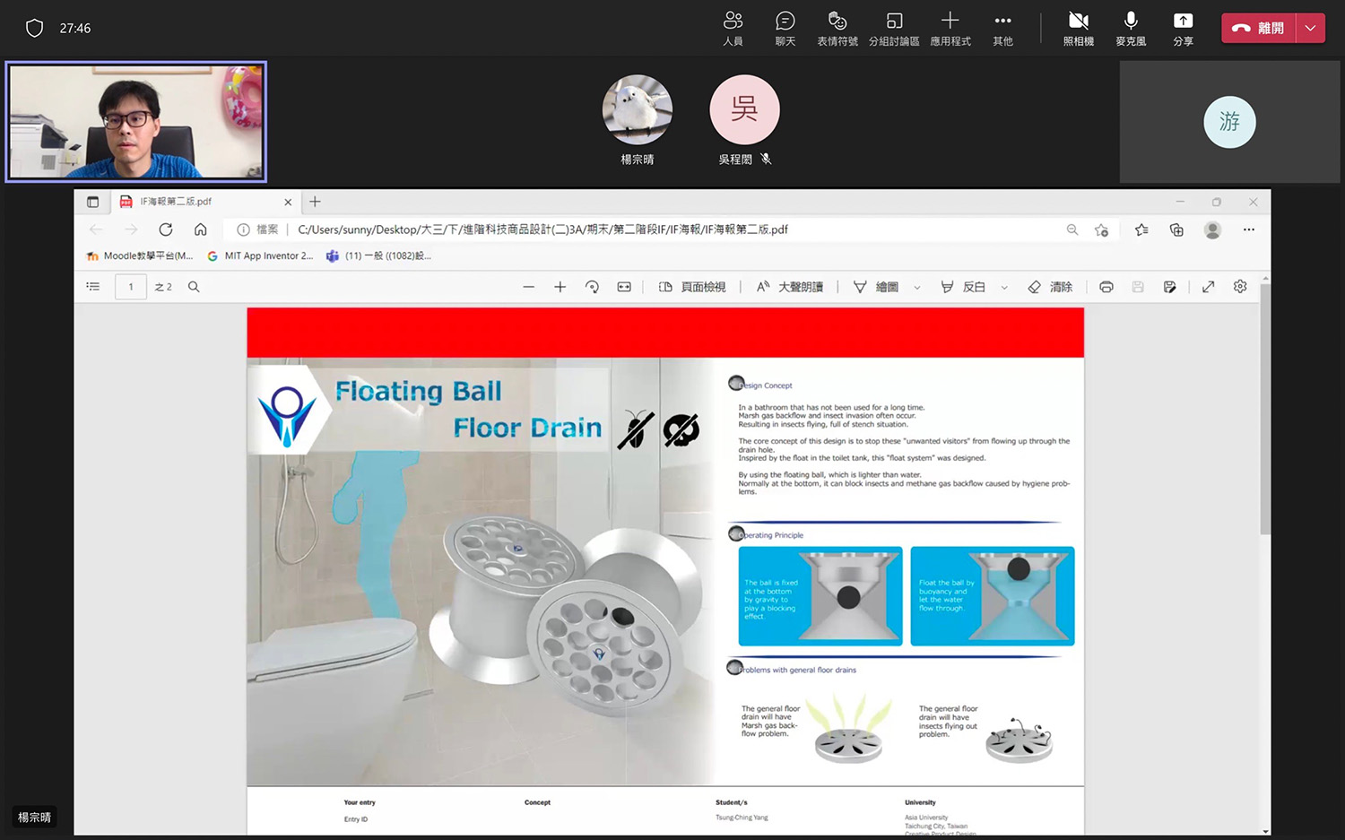
Task: Start Read aloud (大聲朗讀)
Action: 790,287
